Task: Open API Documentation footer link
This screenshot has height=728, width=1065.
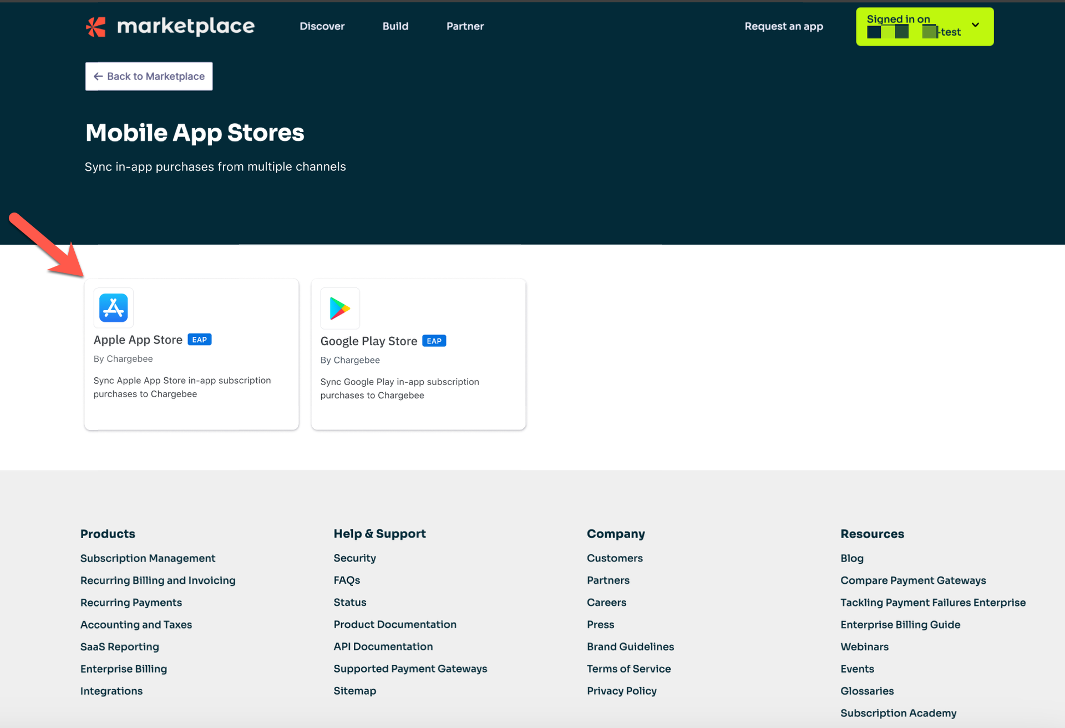Action: 383,646
